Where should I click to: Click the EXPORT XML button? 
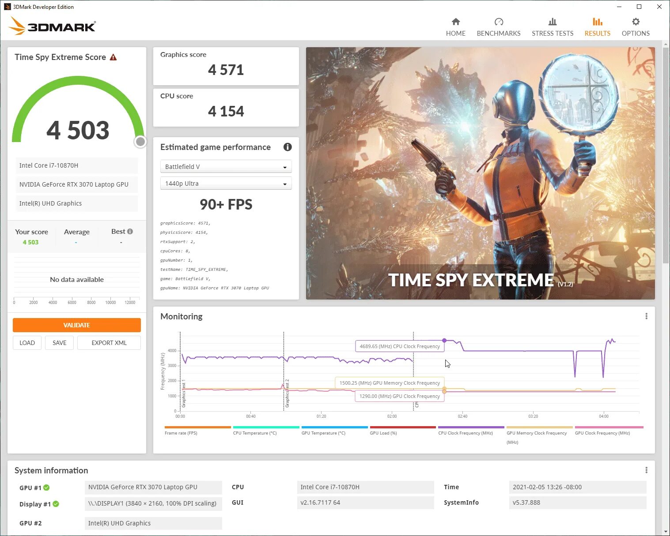click(x=109, y=343)
